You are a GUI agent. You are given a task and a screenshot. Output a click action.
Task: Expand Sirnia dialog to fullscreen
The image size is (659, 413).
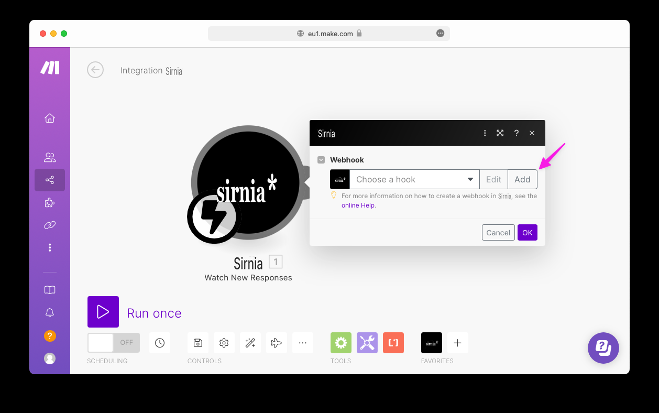pos(500,133)
